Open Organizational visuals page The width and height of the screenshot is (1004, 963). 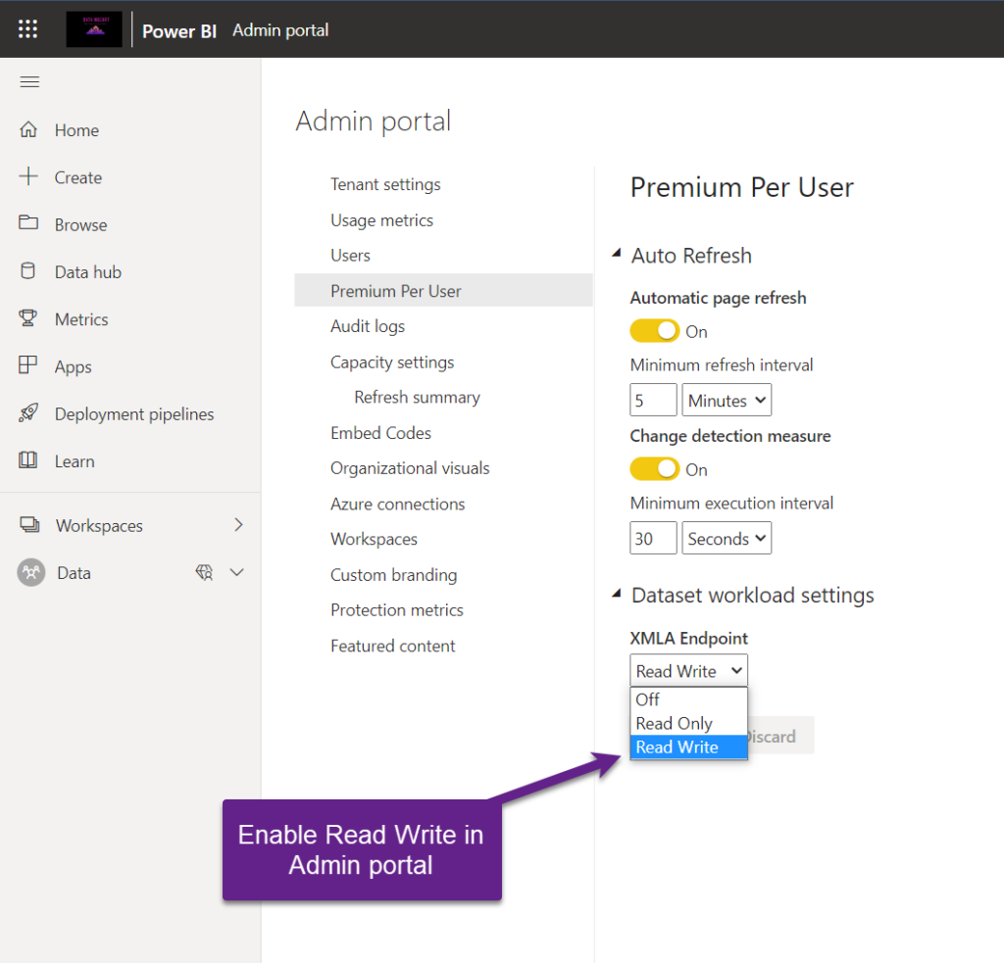pyautogui.click(x=410, y=468)
